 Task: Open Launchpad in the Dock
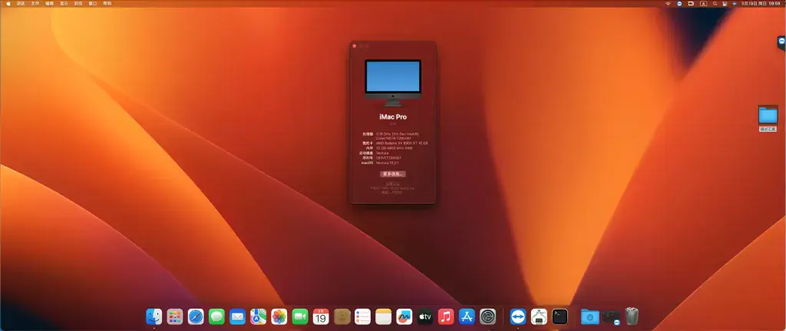click(174, 316)
